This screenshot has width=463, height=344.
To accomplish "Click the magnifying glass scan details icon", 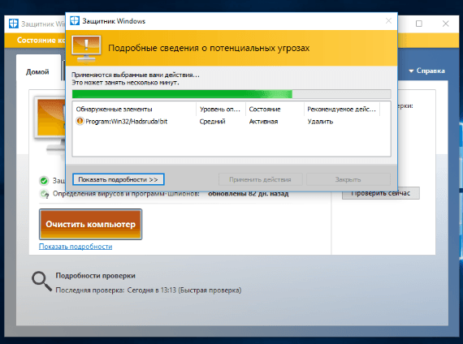I will (x=41, y=282).
